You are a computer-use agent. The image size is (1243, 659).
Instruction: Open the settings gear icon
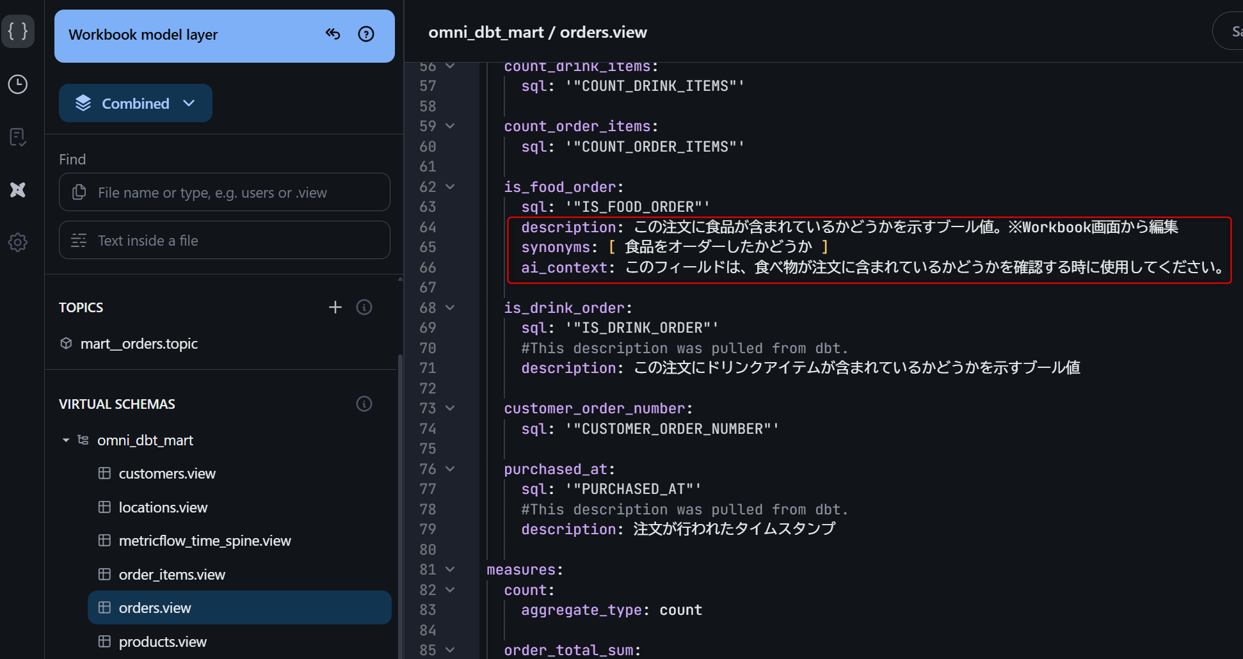point(18,242)
